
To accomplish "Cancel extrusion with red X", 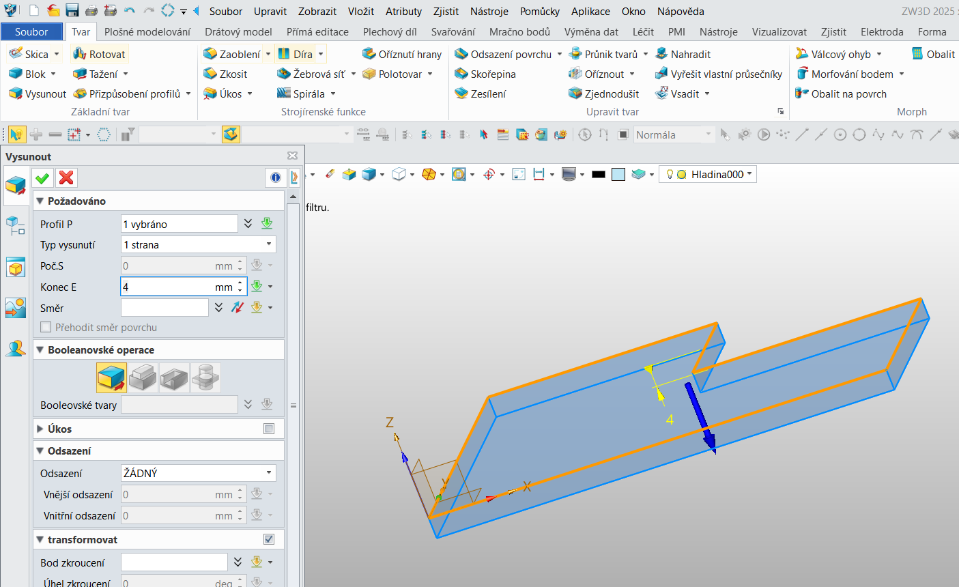I will (66, 178).
